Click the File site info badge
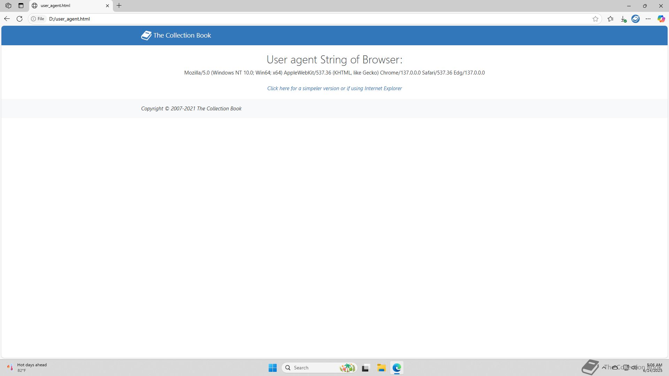Viewport: 669px width, 376px height. click(x=38, y=19)
